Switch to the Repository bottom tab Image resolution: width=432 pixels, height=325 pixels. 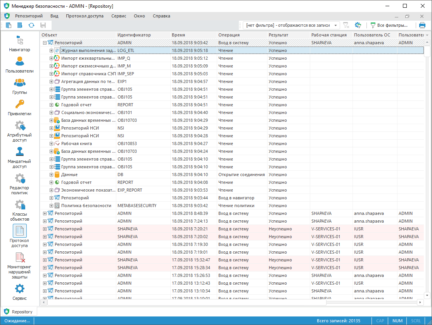[19, 312]
